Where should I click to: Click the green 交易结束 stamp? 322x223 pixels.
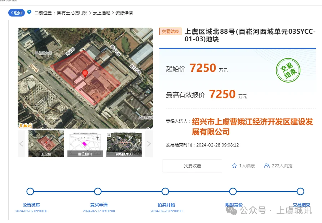[288, 70]
